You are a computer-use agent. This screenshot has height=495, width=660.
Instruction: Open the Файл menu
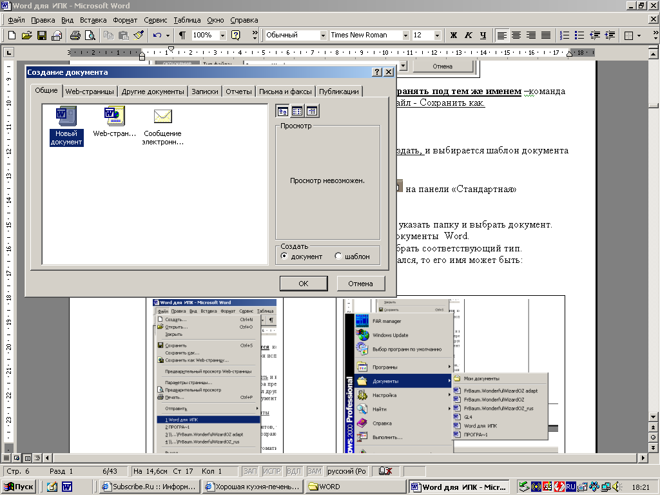[16, 20]
